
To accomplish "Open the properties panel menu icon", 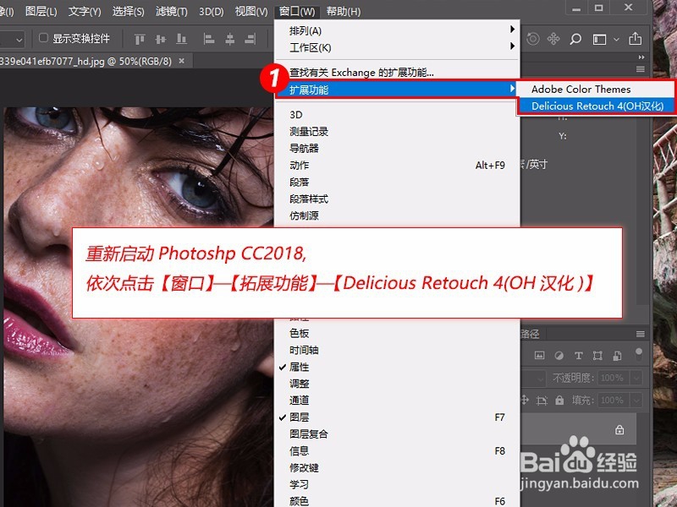I will coord(641,69).
